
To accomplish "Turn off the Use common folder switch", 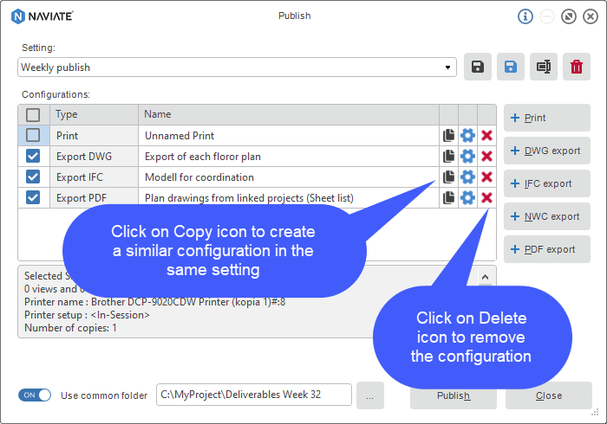I will [35, 395].
